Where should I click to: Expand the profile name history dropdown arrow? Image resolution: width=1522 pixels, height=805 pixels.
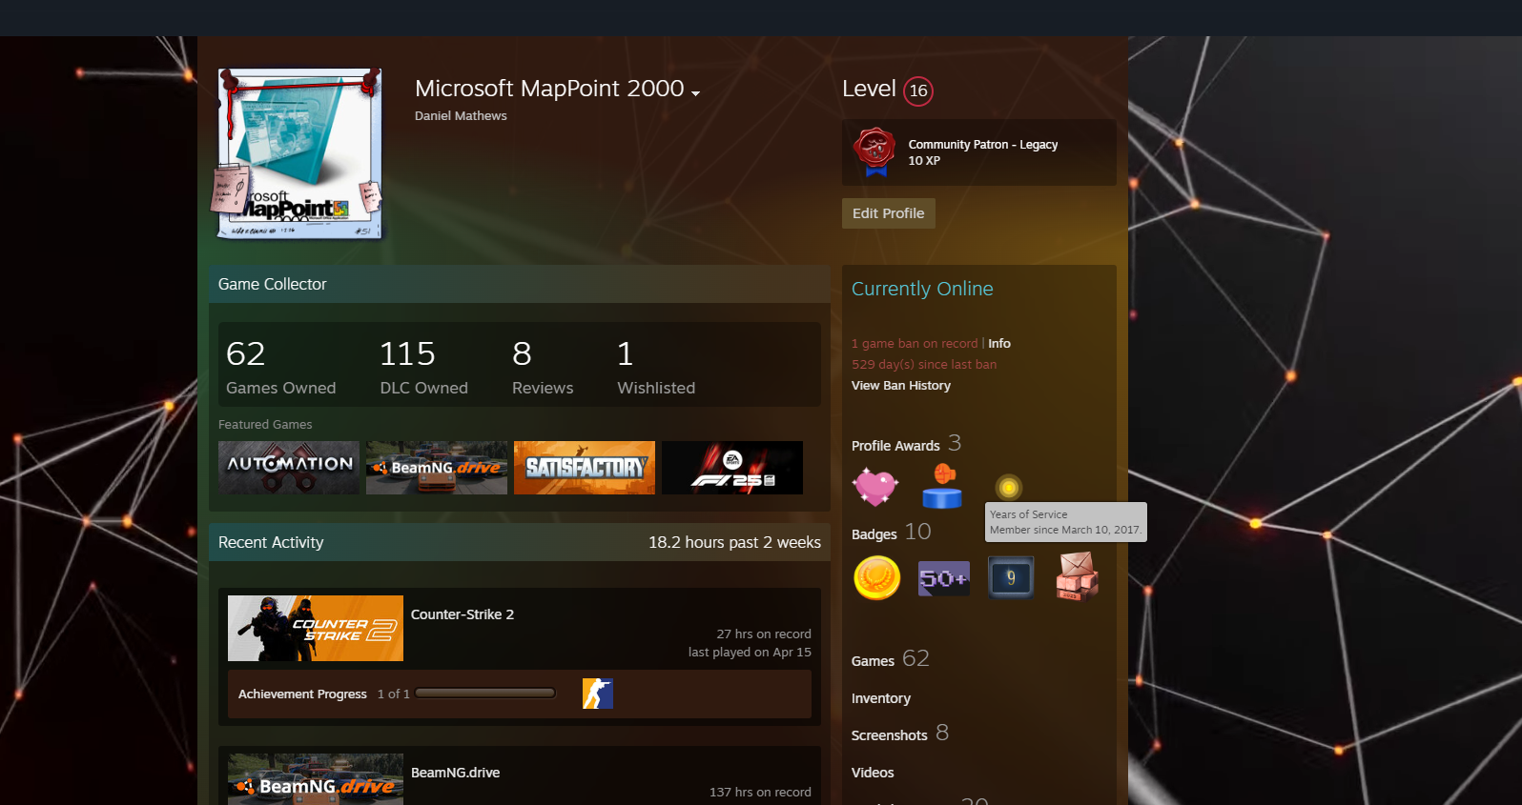[695, 92]
